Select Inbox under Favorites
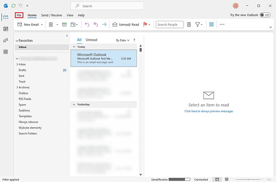The image size is (276, 182). tap(42, 47)
